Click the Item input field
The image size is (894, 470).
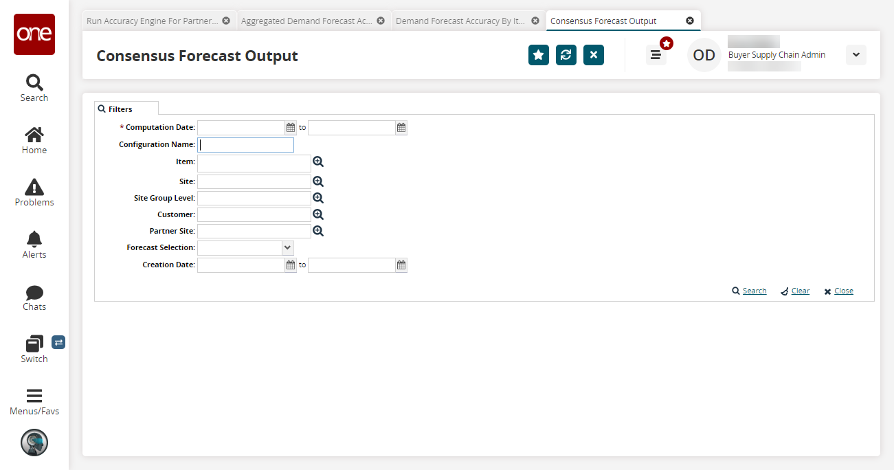point(254,163)
